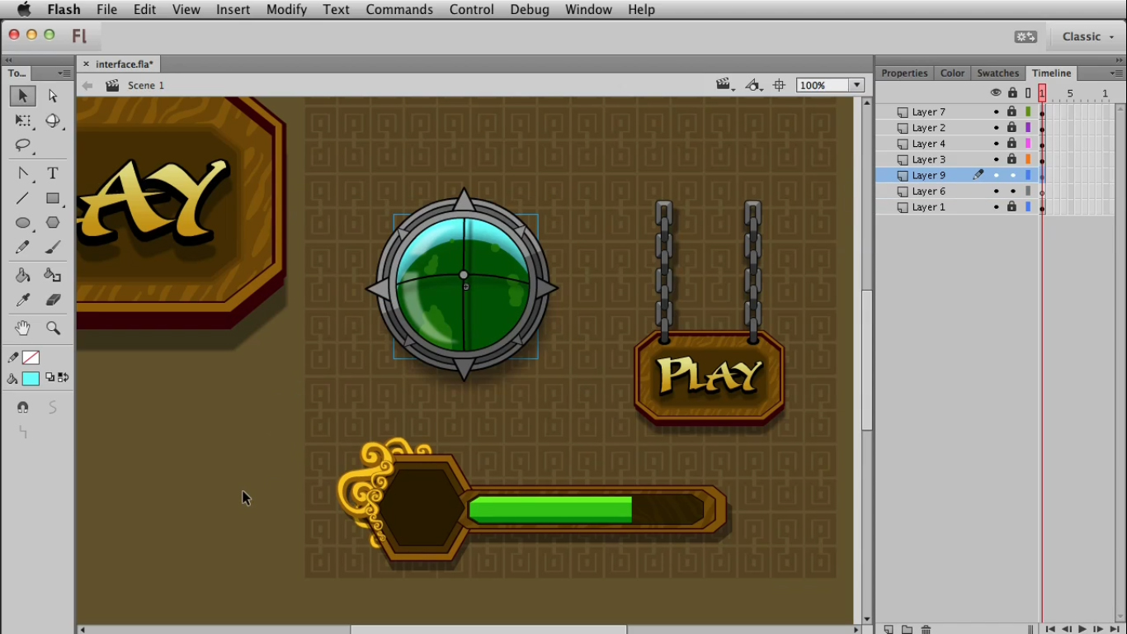Select the Pen tool
Screen dimensions: 1127x634
[x=22, y=173]
